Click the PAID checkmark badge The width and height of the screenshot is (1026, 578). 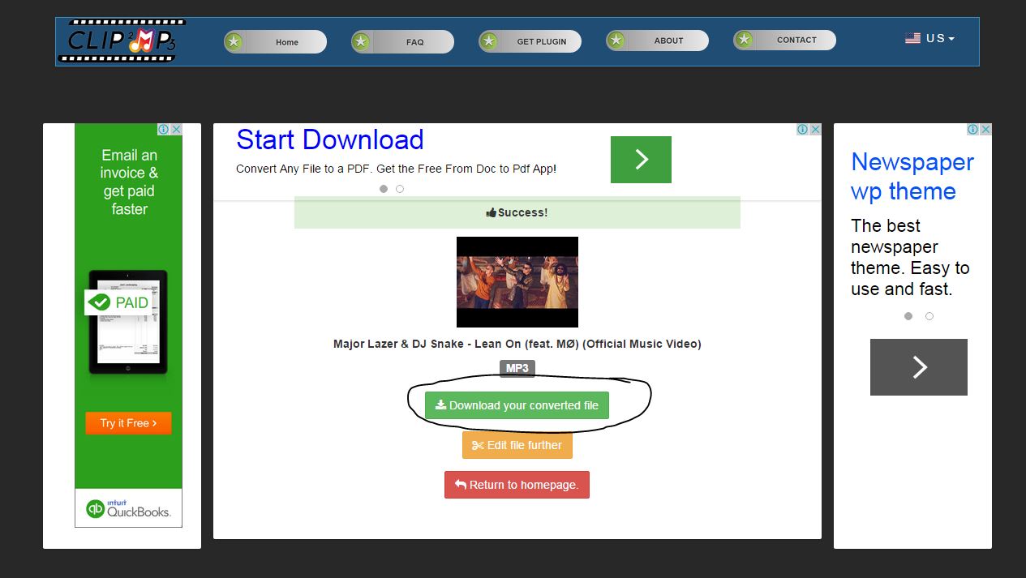(x=119, y=302)
